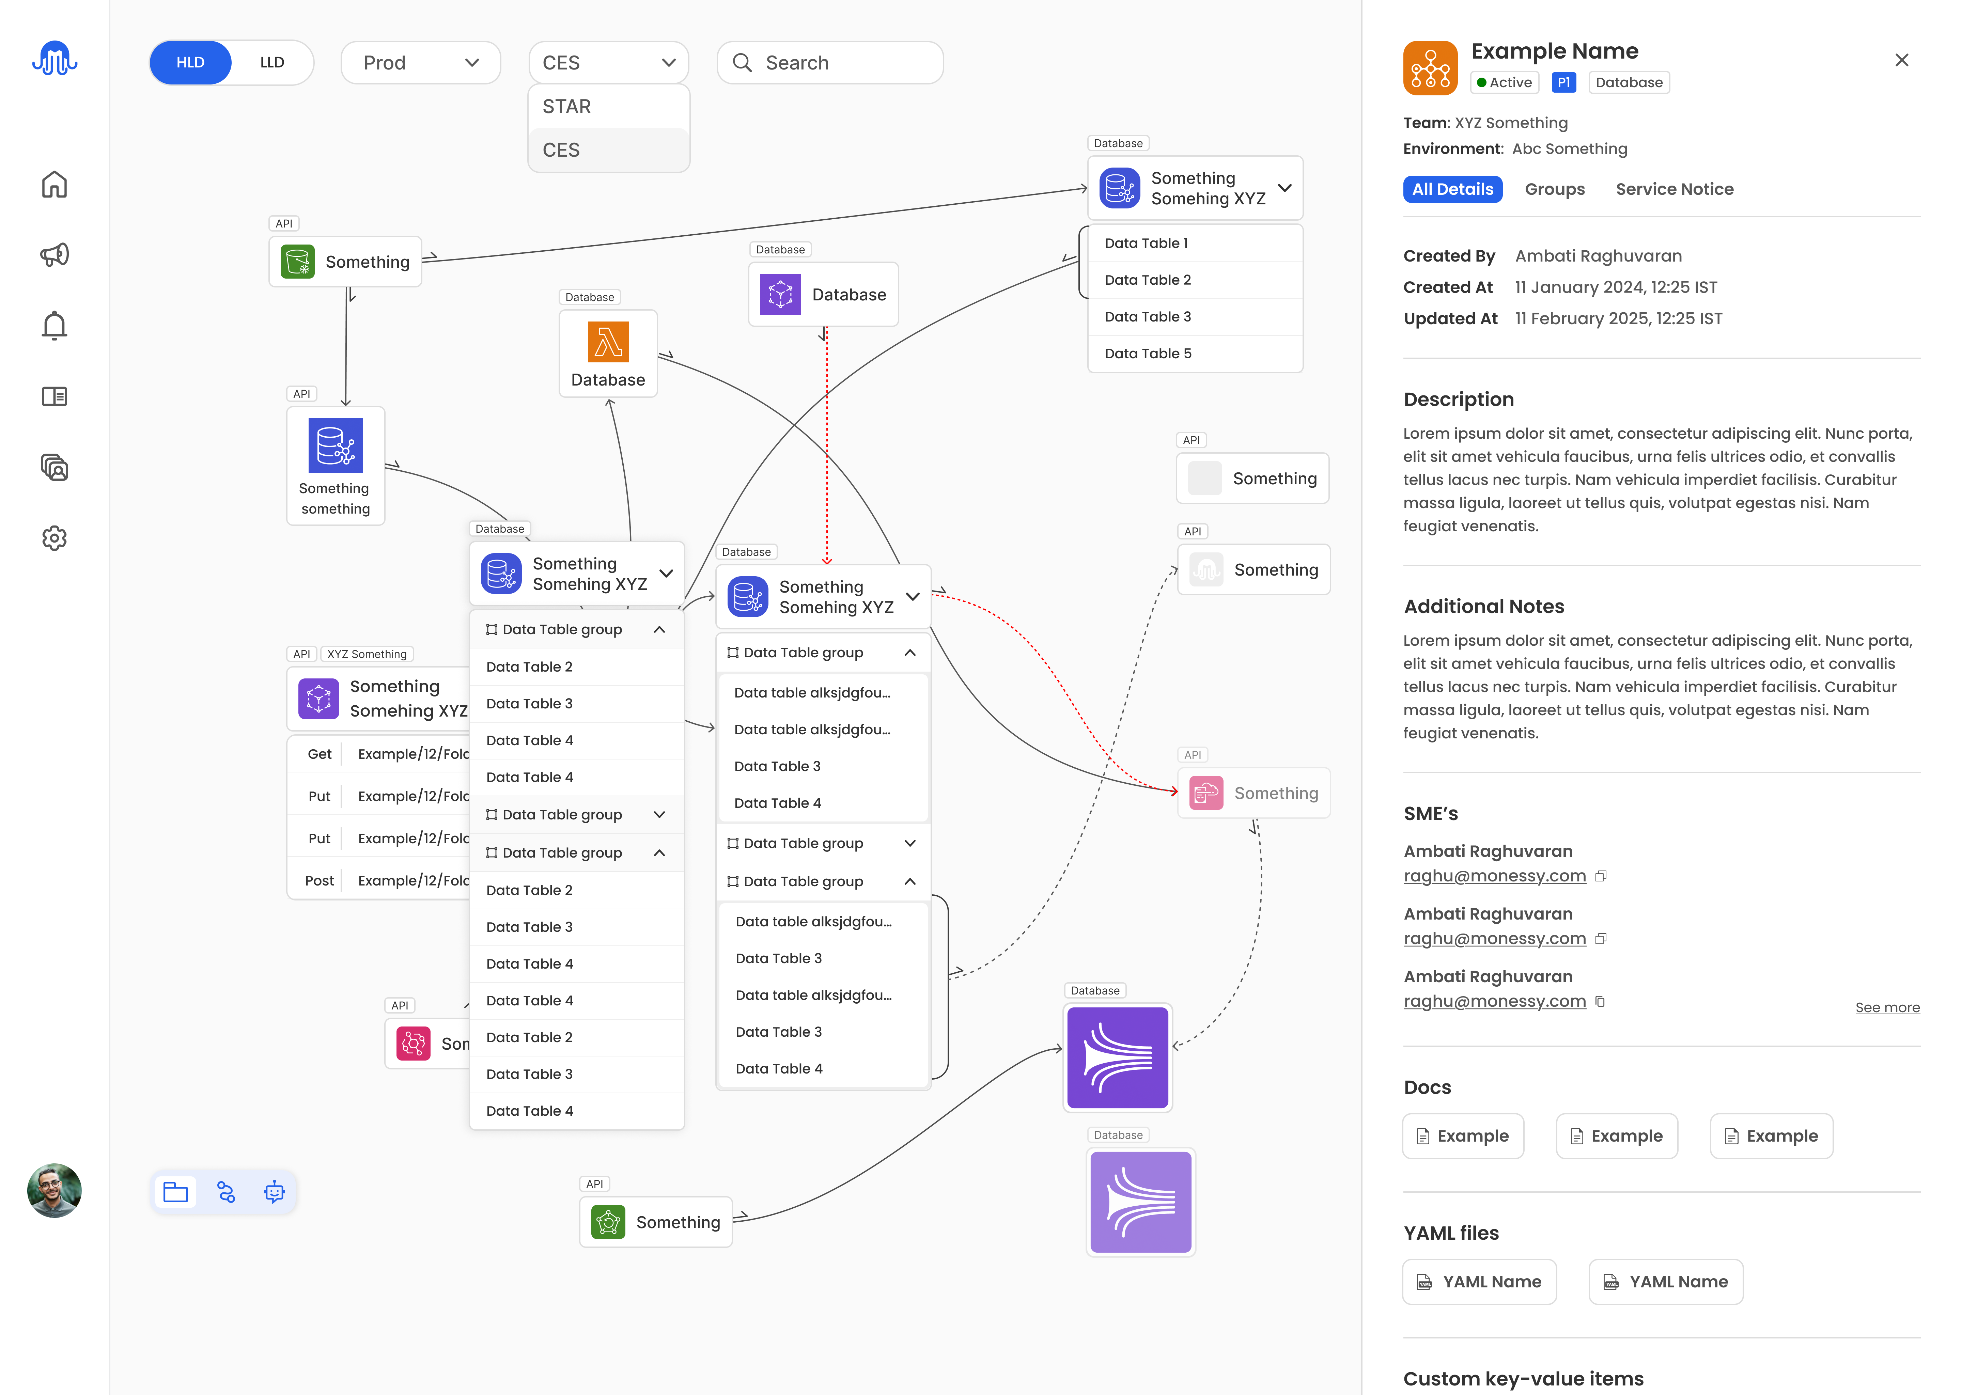Expand second Data Table group in center list
Viewport: 1962px width, 1395px height.
click(910, 844)
